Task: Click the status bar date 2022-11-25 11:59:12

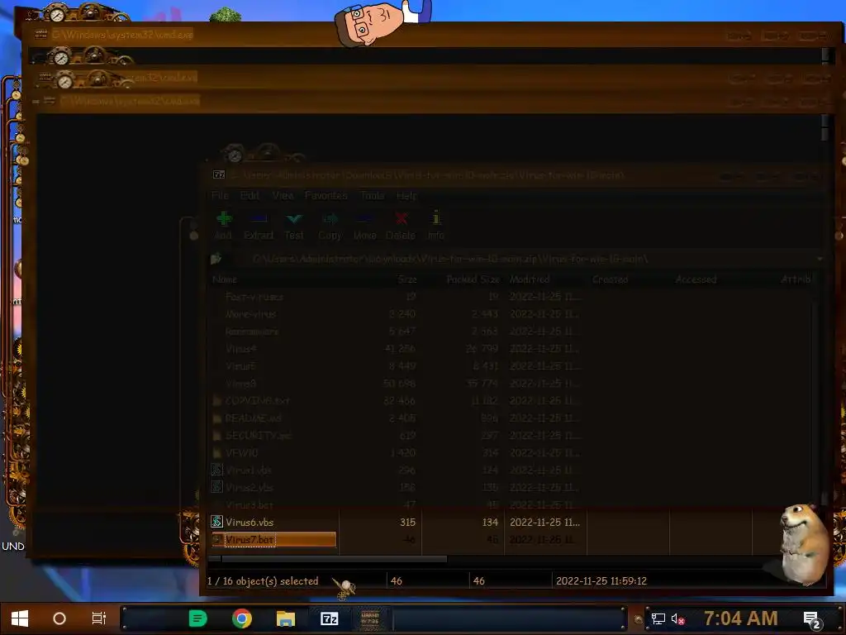Action: 601,581
